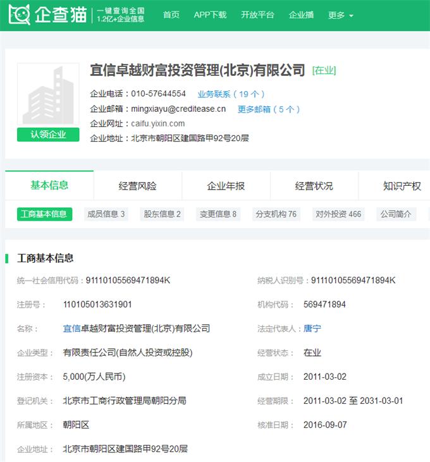
Task: Click the 注册资本 value 5,000(万人民币)
Action: coord(94,377)
